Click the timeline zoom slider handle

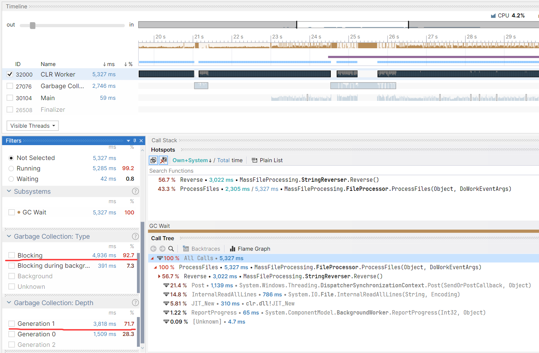33,25
